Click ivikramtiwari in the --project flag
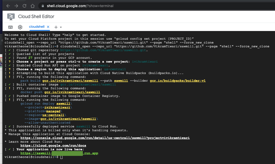 coord(57,107)
